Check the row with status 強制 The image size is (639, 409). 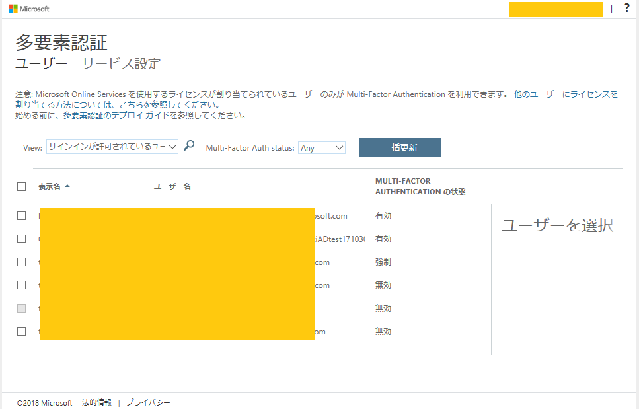[22, 262]
